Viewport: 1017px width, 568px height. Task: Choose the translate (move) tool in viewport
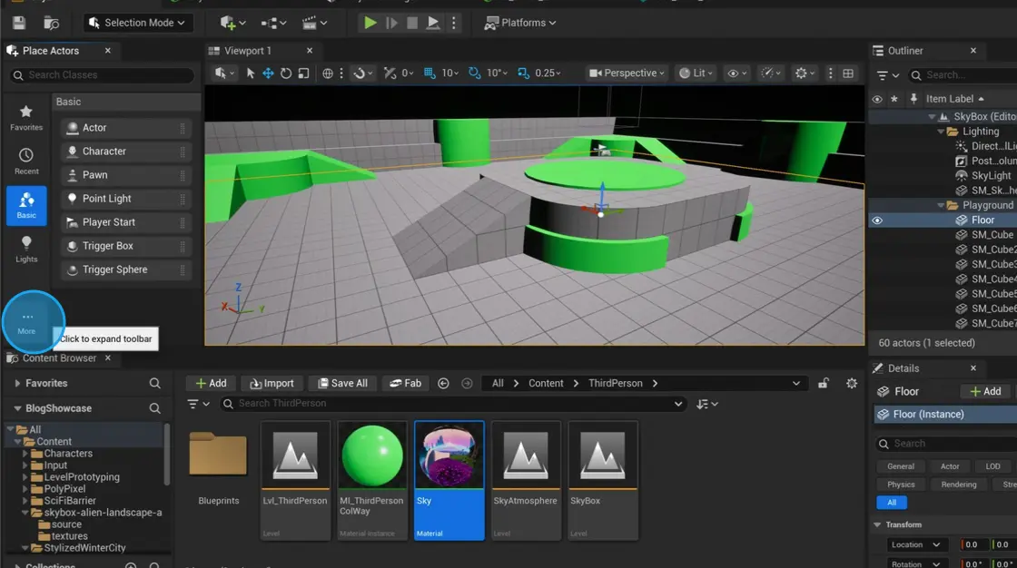pyautogui.click(x=268, y=73)
